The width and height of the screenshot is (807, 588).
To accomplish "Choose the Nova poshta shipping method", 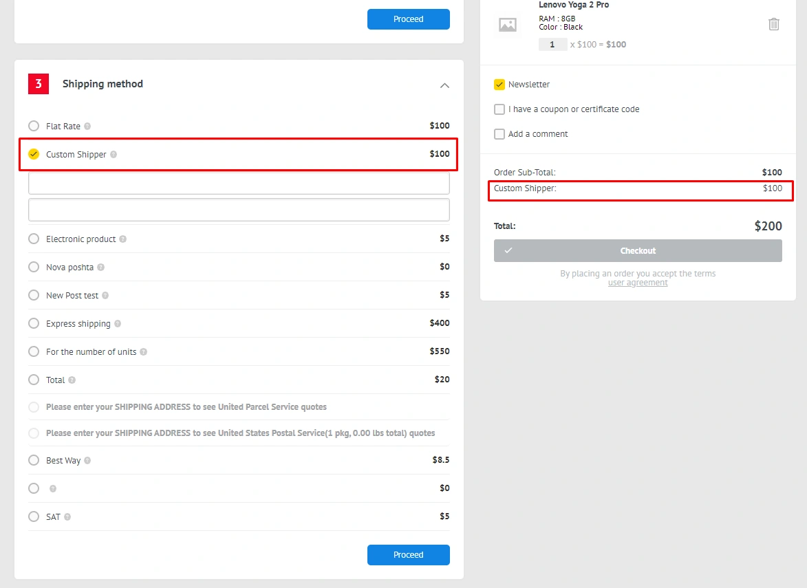I will (34, 267).
